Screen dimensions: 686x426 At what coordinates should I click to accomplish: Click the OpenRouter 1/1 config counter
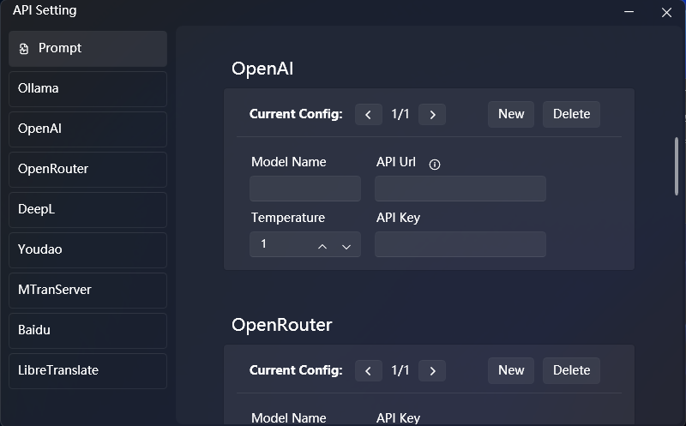click(400, 370)
